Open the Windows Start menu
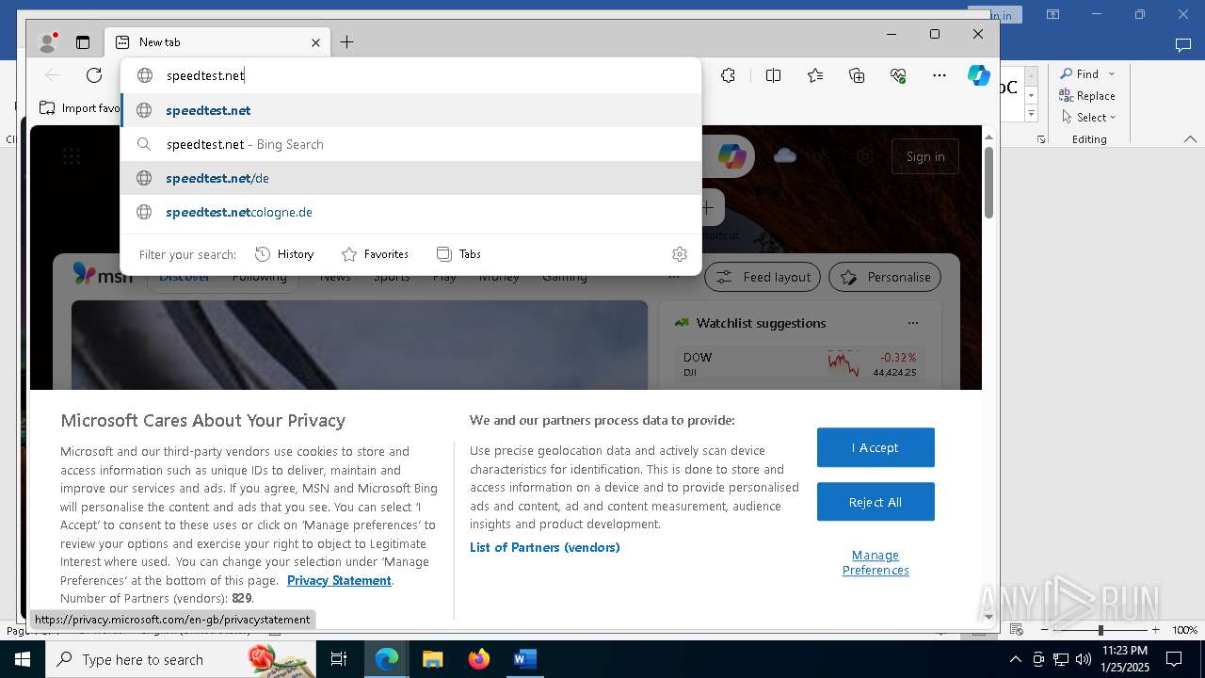The height and width of the screenshot is (678, 1205). (x=23, y=659)
